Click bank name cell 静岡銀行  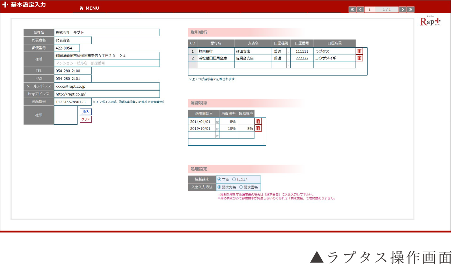coord(216,51)
